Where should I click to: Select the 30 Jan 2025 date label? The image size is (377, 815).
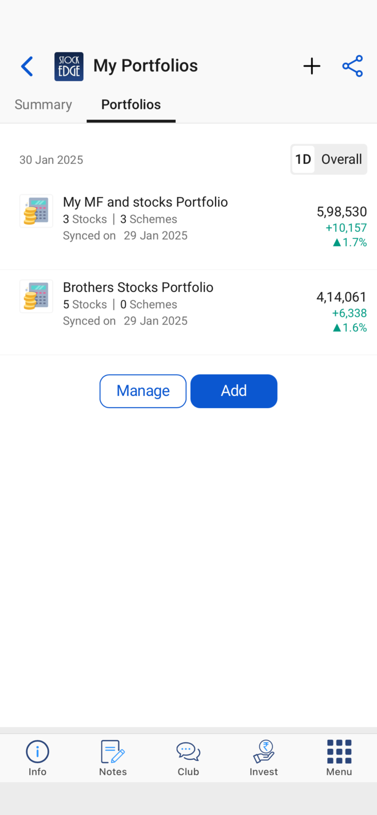point(51,159)
